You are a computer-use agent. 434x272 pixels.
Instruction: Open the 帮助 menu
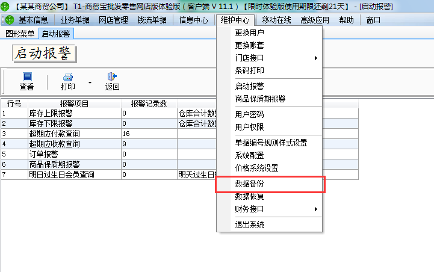coord(347,20)
